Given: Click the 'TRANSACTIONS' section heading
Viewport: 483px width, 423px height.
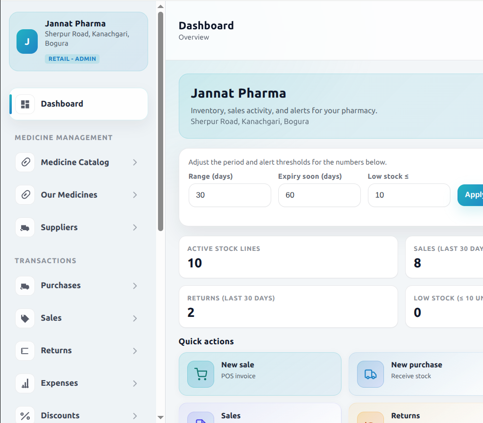Looking at the screenshot, I should tap(46, 261).
